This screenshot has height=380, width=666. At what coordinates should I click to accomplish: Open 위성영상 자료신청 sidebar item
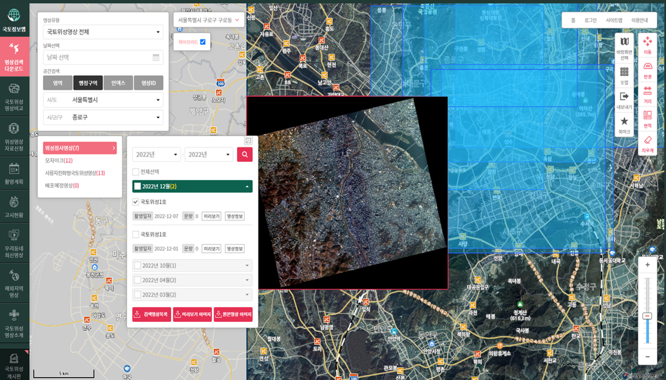pyautogui.click(x=14, y=137)
